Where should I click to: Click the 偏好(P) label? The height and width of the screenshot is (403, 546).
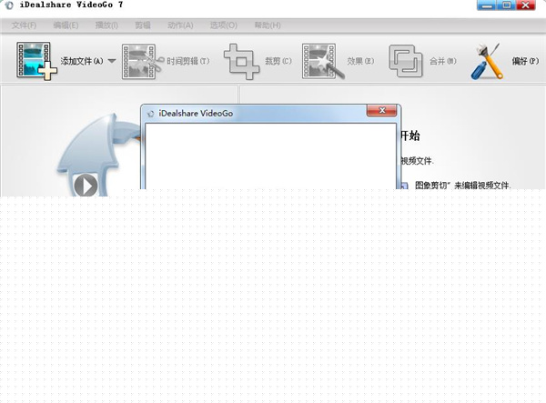point(525,61)
